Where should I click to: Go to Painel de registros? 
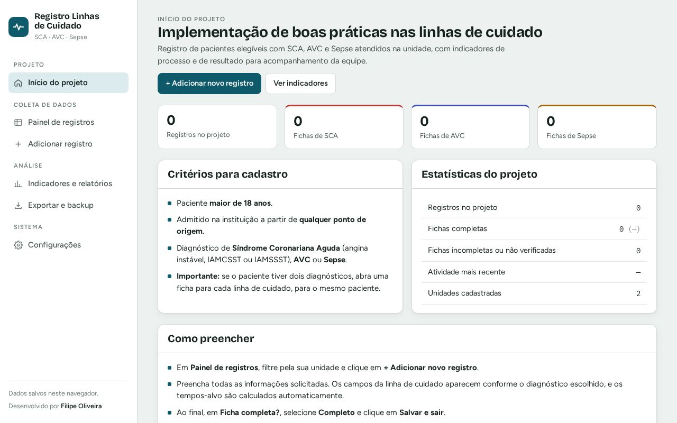68,123
